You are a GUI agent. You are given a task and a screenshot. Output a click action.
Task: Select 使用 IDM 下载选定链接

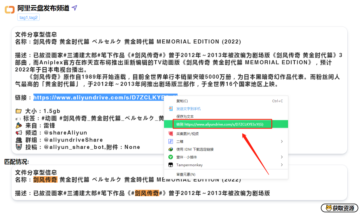pos(195,150)
